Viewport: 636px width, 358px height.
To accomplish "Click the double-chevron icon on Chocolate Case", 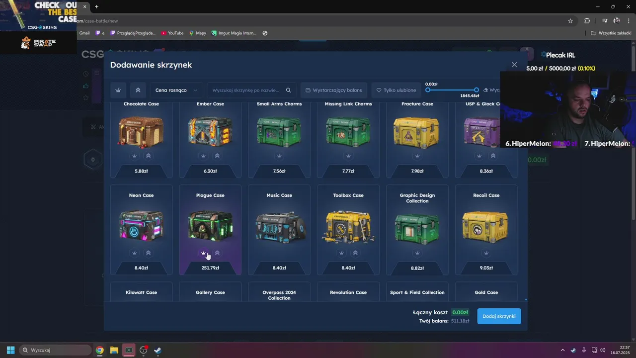I will (148, 156).
